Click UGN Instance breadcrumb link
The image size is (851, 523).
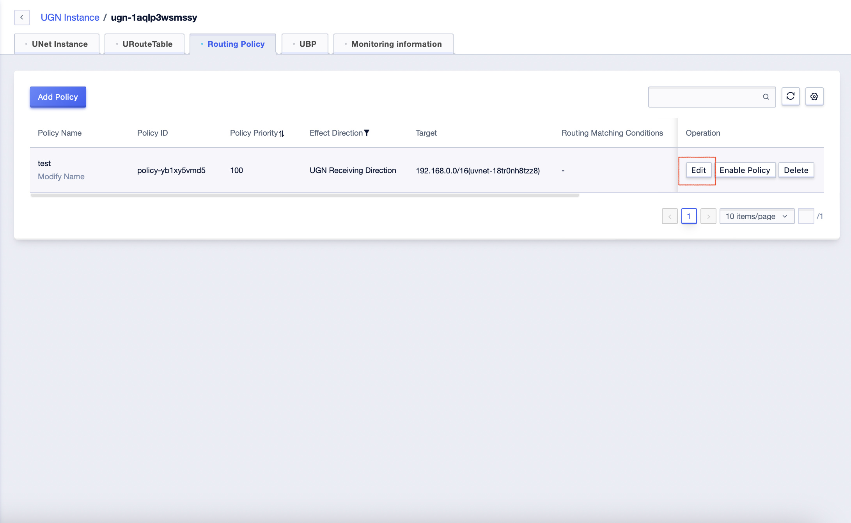pyautogui.click(x=70, y=18)
